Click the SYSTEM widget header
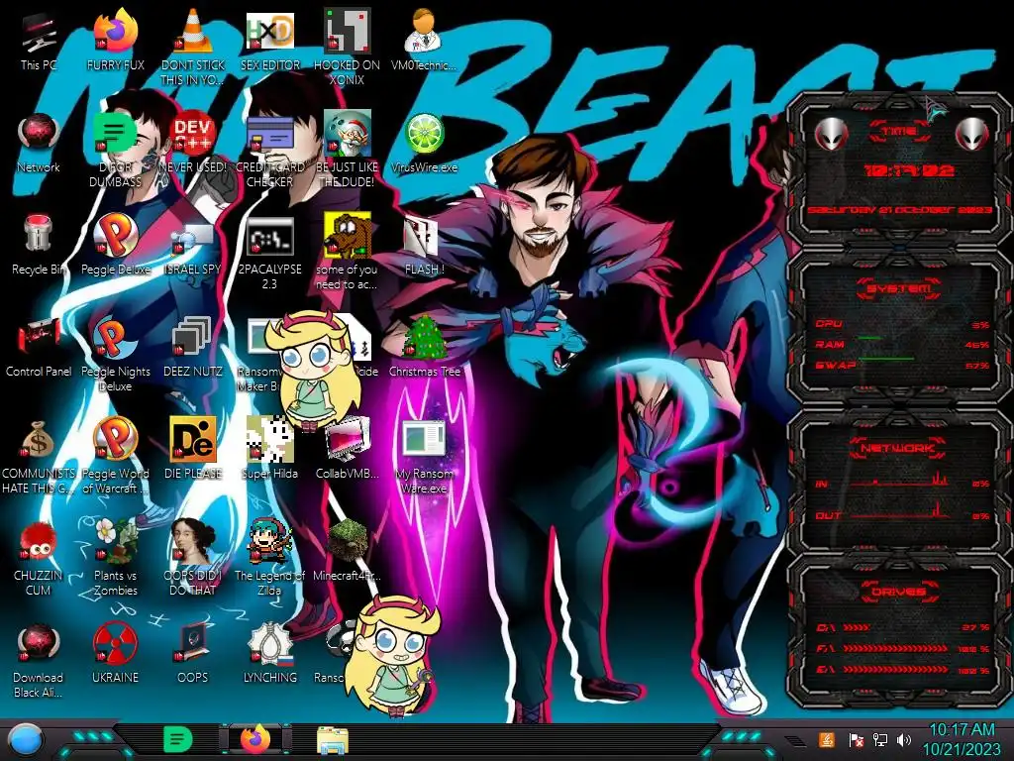 (x=899, y=288)
